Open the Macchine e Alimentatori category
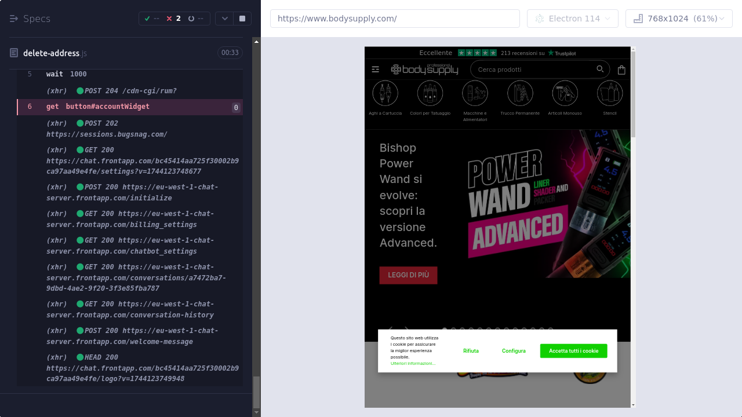742x417 pixels. (475, 93)
